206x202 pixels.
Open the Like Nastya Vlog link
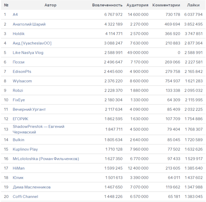pos(28,53)
